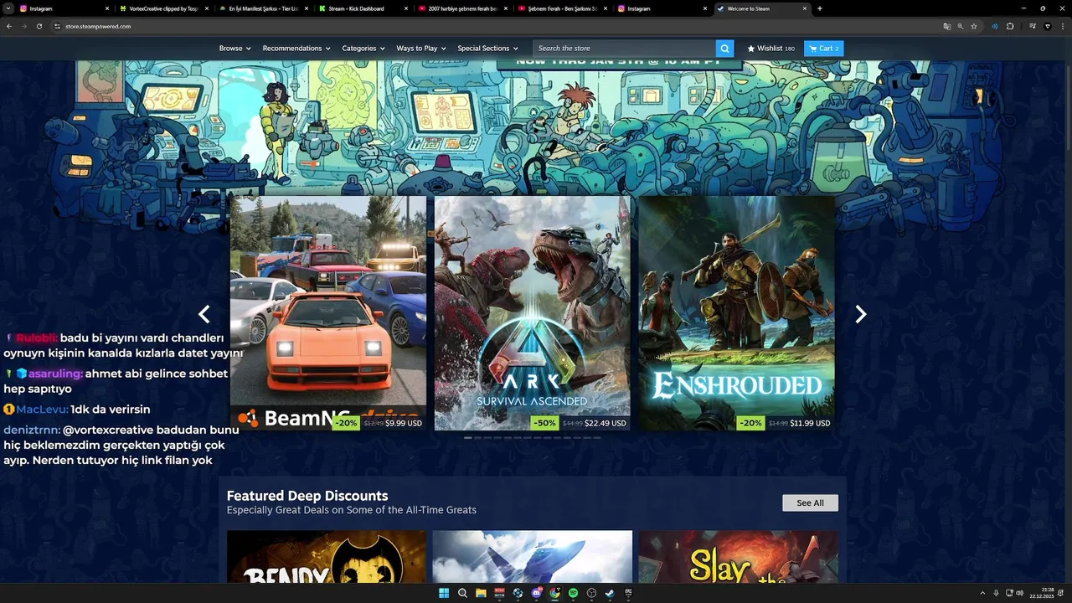Open the Wishlist star link
The image size is (1072, 603).
tap(770, 49)
